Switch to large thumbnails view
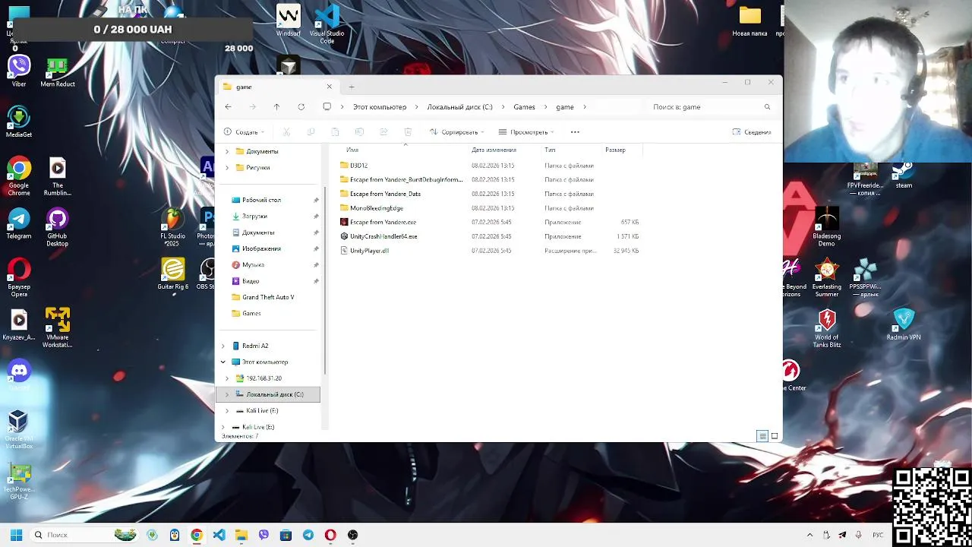 coord(775,436)
